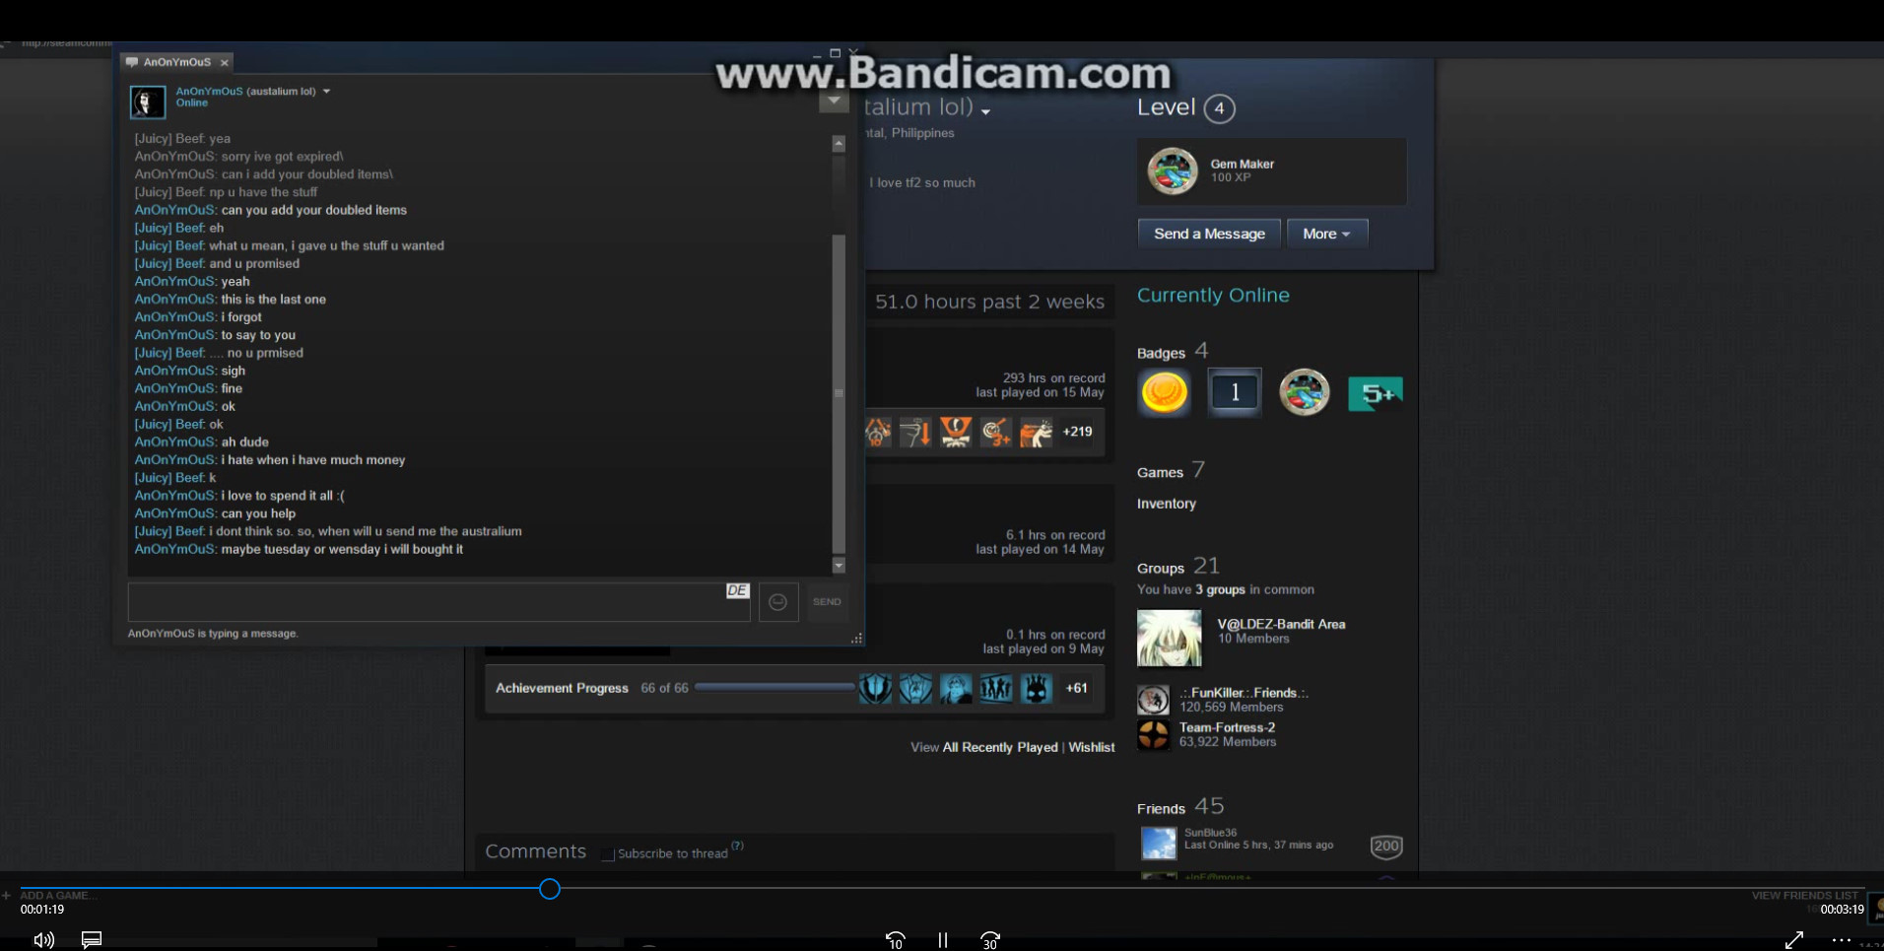Image resolution: width=1884 pixels, height=951 pixels.
Task: Skip back 10 seconds in video
Action: 895,940
